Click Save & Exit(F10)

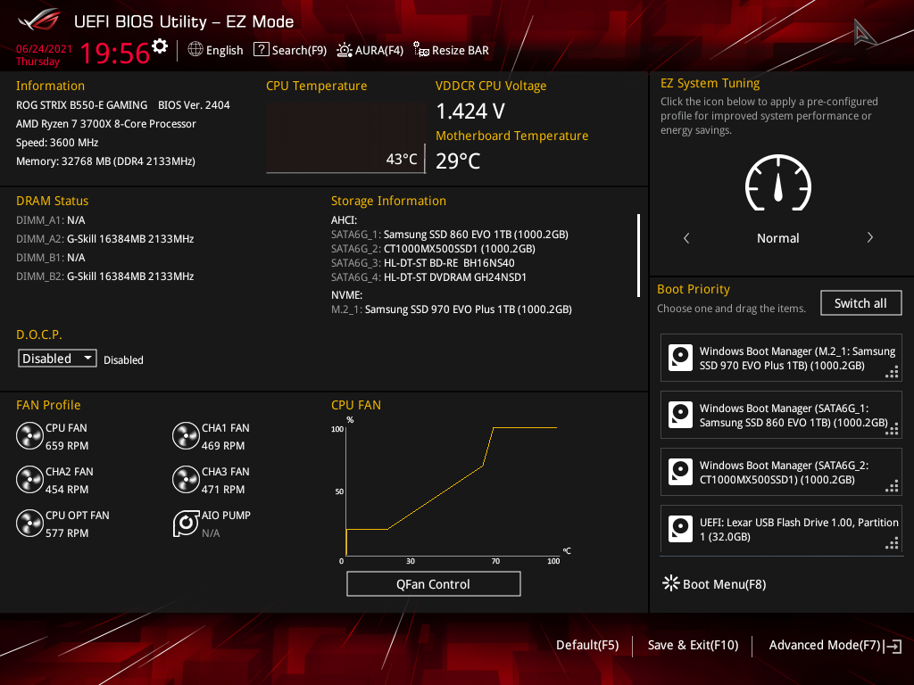click(x=693, y=646)
